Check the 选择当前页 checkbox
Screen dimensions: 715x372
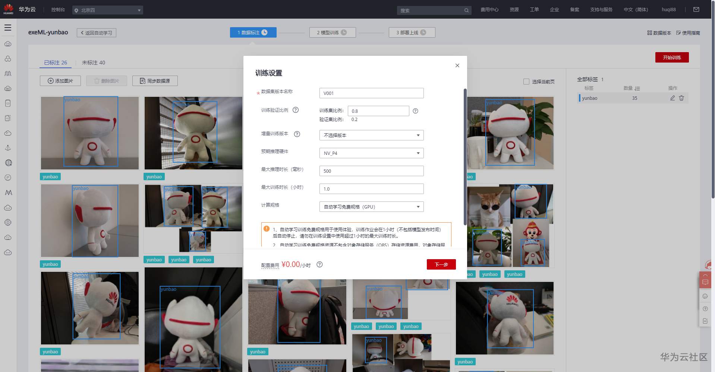(526, 82)
